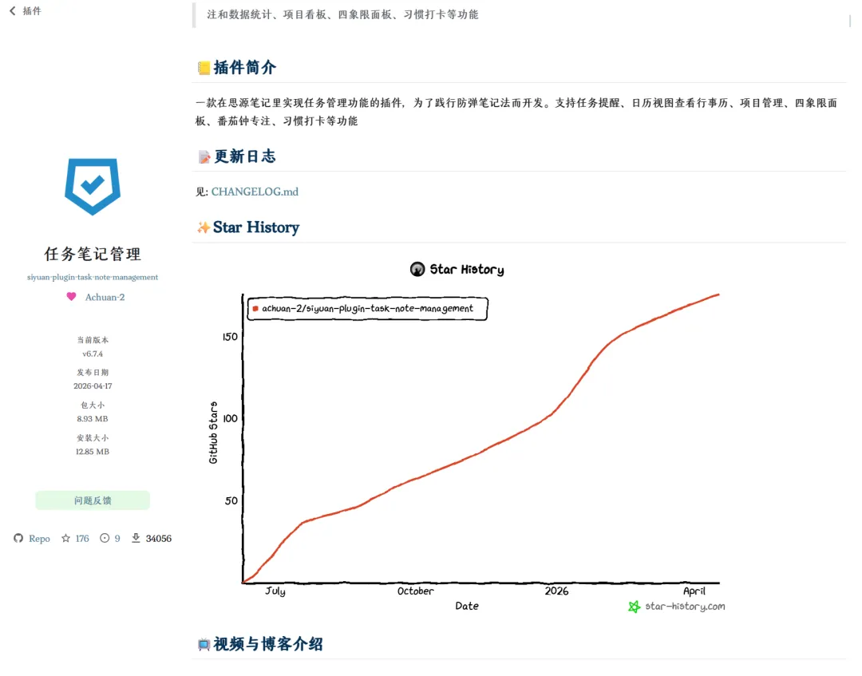Viewport: 862px width, 676px height.
Task: Click the 更新日志 heading
Action: coord(245,156)
